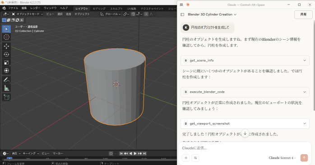Choose the 'extend selection' mode icon

9,20
